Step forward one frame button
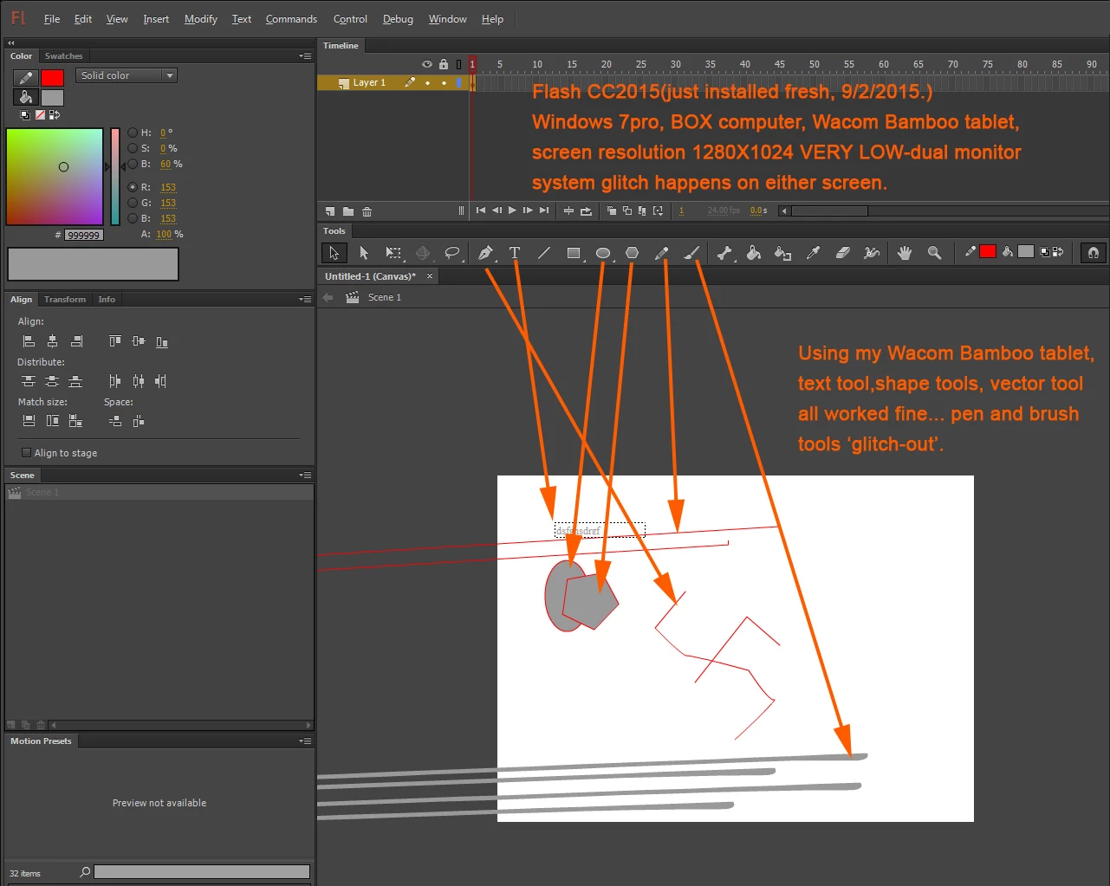 528,210
